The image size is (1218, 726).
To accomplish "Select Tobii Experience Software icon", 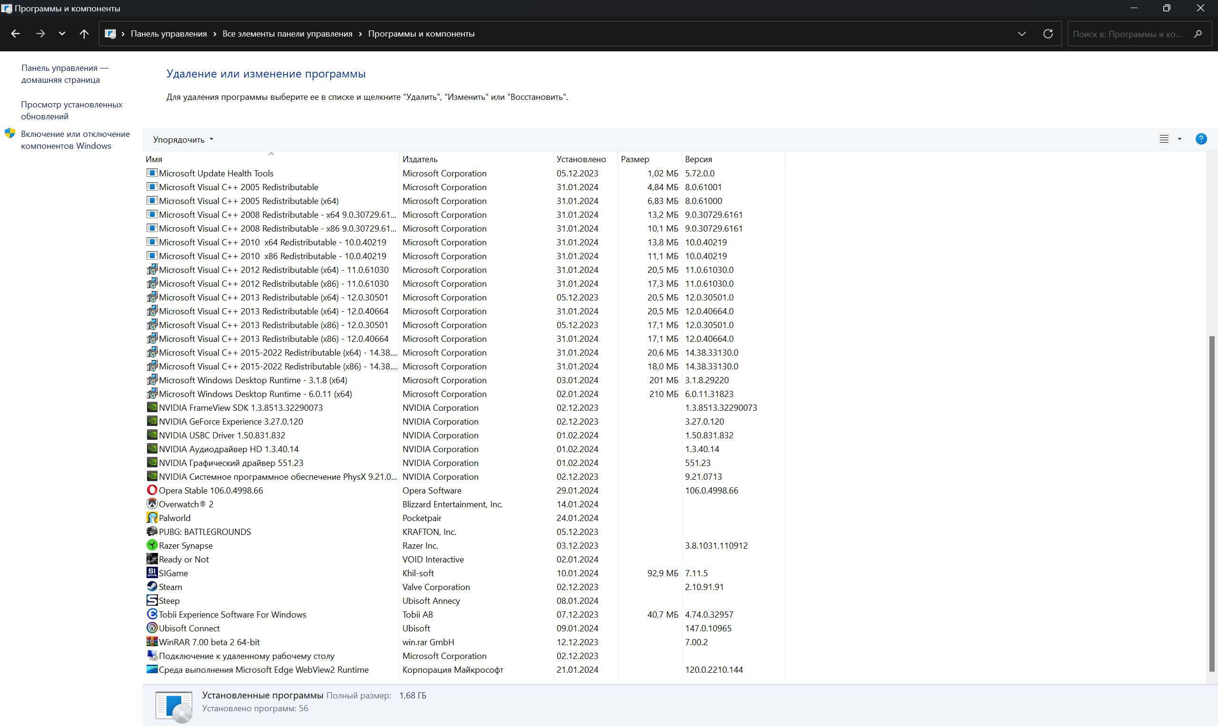I will pyautogui.click(x=152, y=614).
